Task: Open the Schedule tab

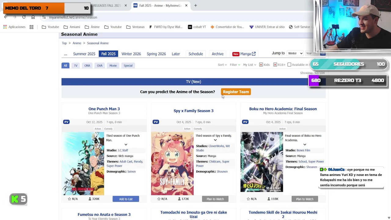Action: click(195, 54)
